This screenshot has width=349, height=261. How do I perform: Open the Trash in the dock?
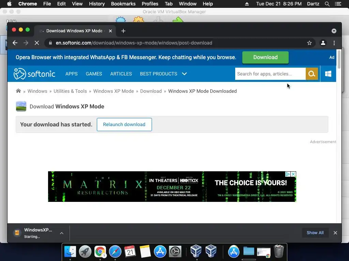coord(279,251)
